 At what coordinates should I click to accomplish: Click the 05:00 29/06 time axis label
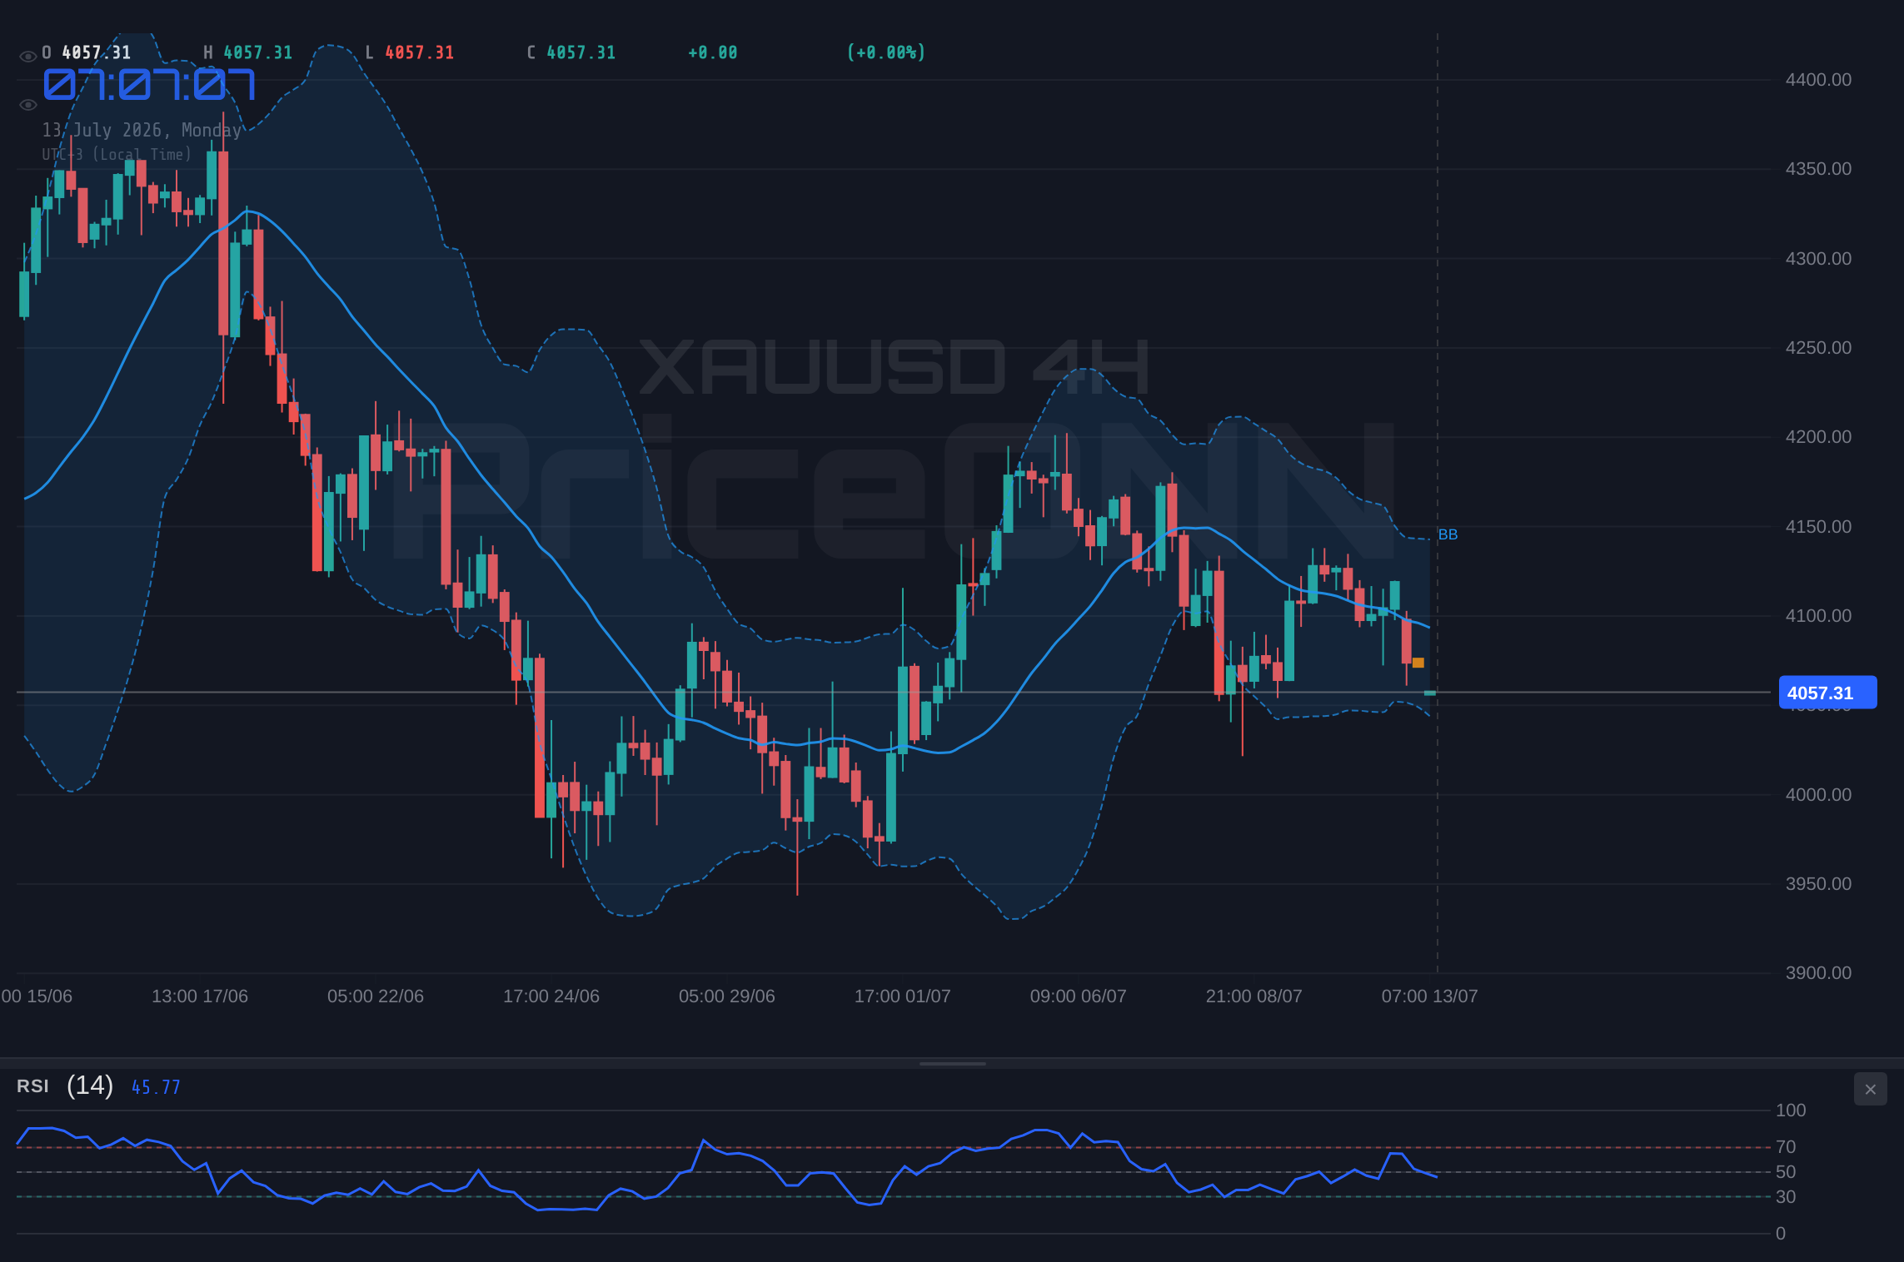(727, 996)
